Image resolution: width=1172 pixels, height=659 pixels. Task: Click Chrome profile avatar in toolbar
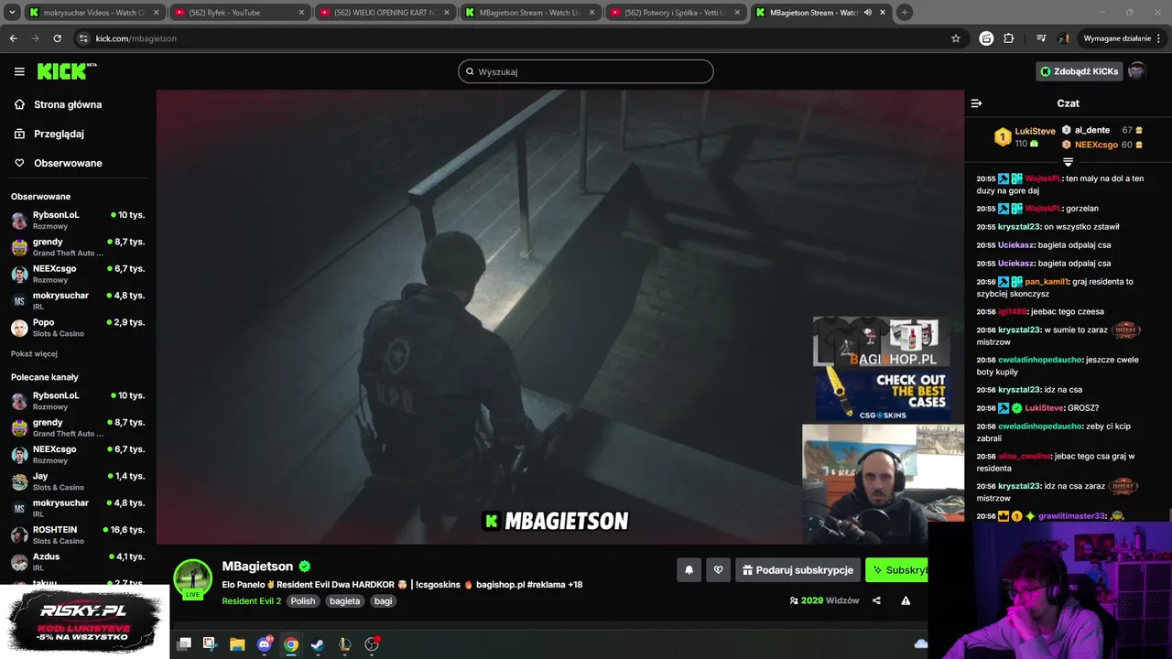click(1063, 38)
